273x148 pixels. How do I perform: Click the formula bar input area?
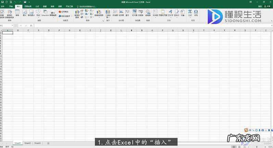pyautogui.click(x=152, y=26)
